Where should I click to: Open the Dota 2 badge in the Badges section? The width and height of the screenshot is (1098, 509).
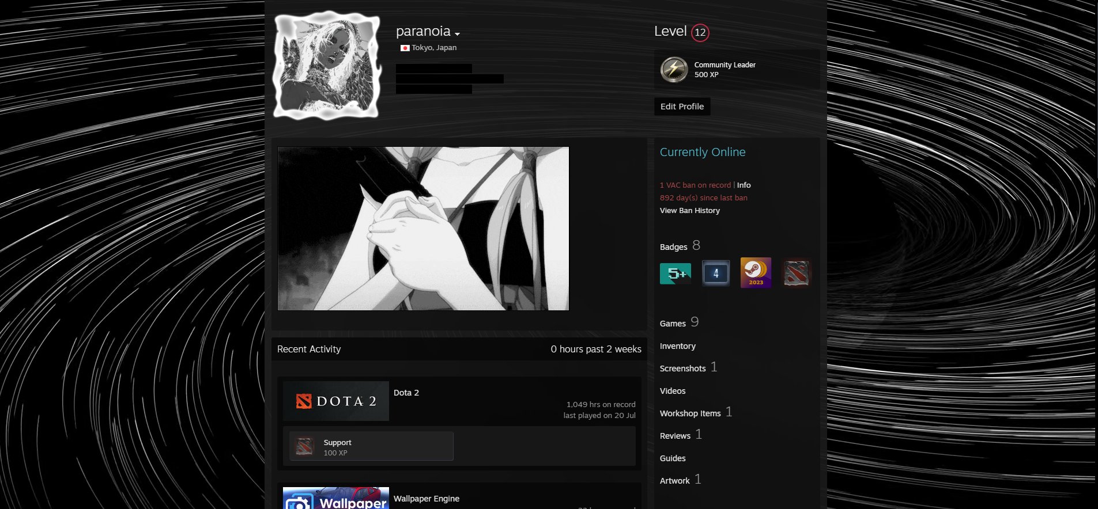(795, 273)
